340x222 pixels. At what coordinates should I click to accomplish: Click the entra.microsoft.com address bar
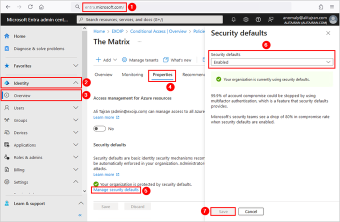[181, 7]
